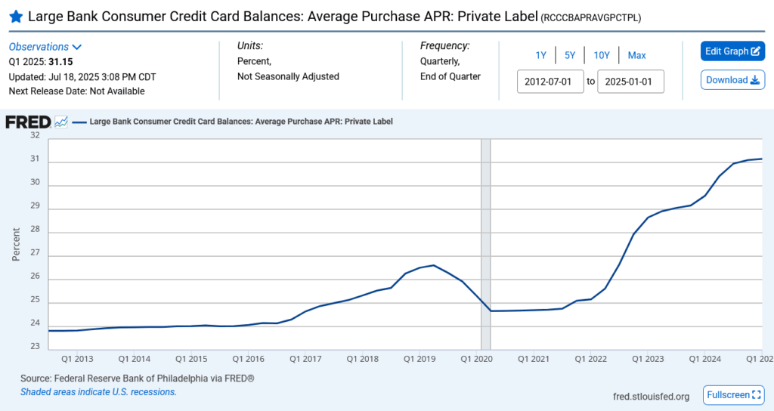
Task: Select the Max date range
Action: (636, 55)
